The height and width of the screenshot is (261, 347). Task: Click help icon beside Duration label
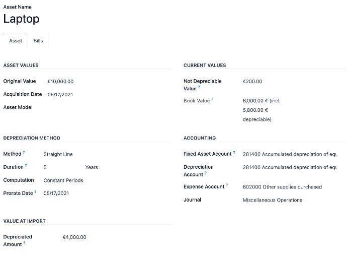coord(26,165)
